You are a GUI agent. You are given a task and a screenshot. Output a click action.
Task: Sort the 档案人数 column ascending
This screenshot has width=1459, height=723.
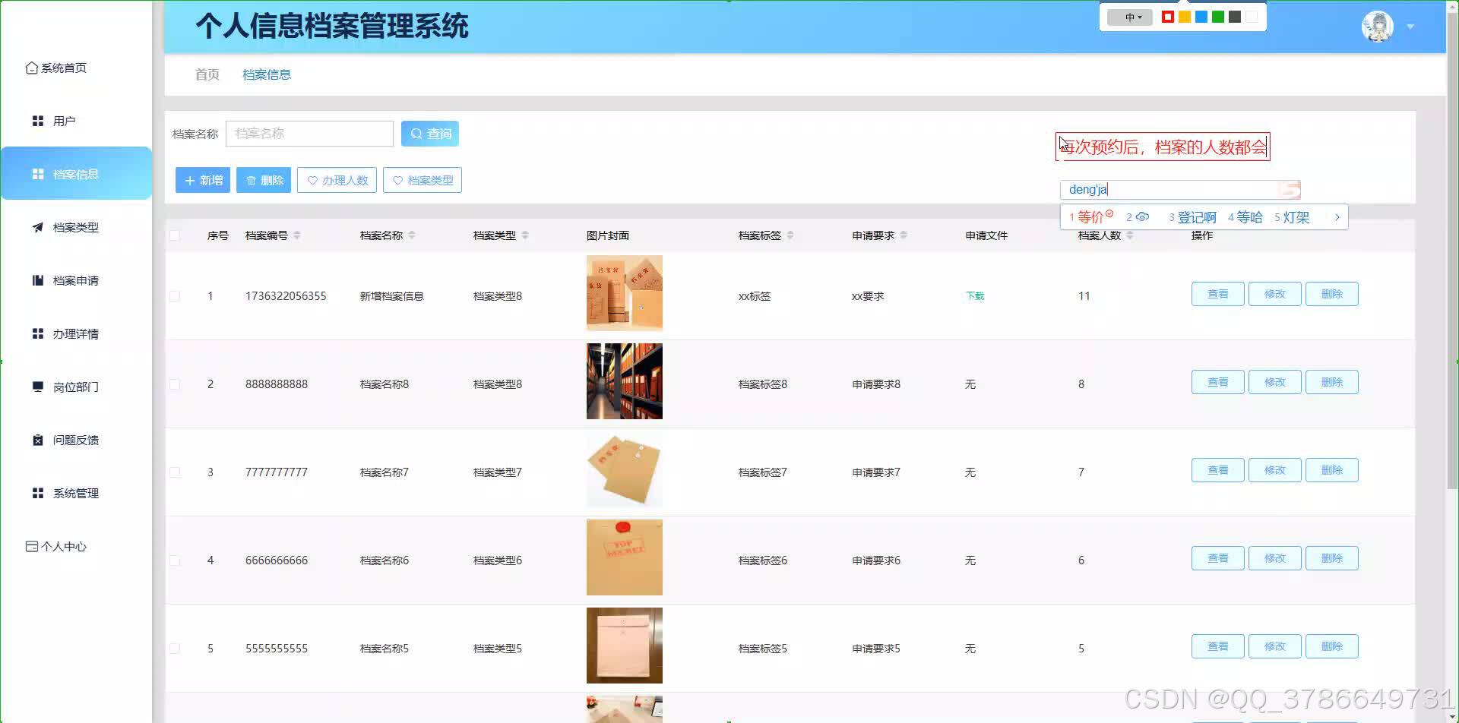1131,232
